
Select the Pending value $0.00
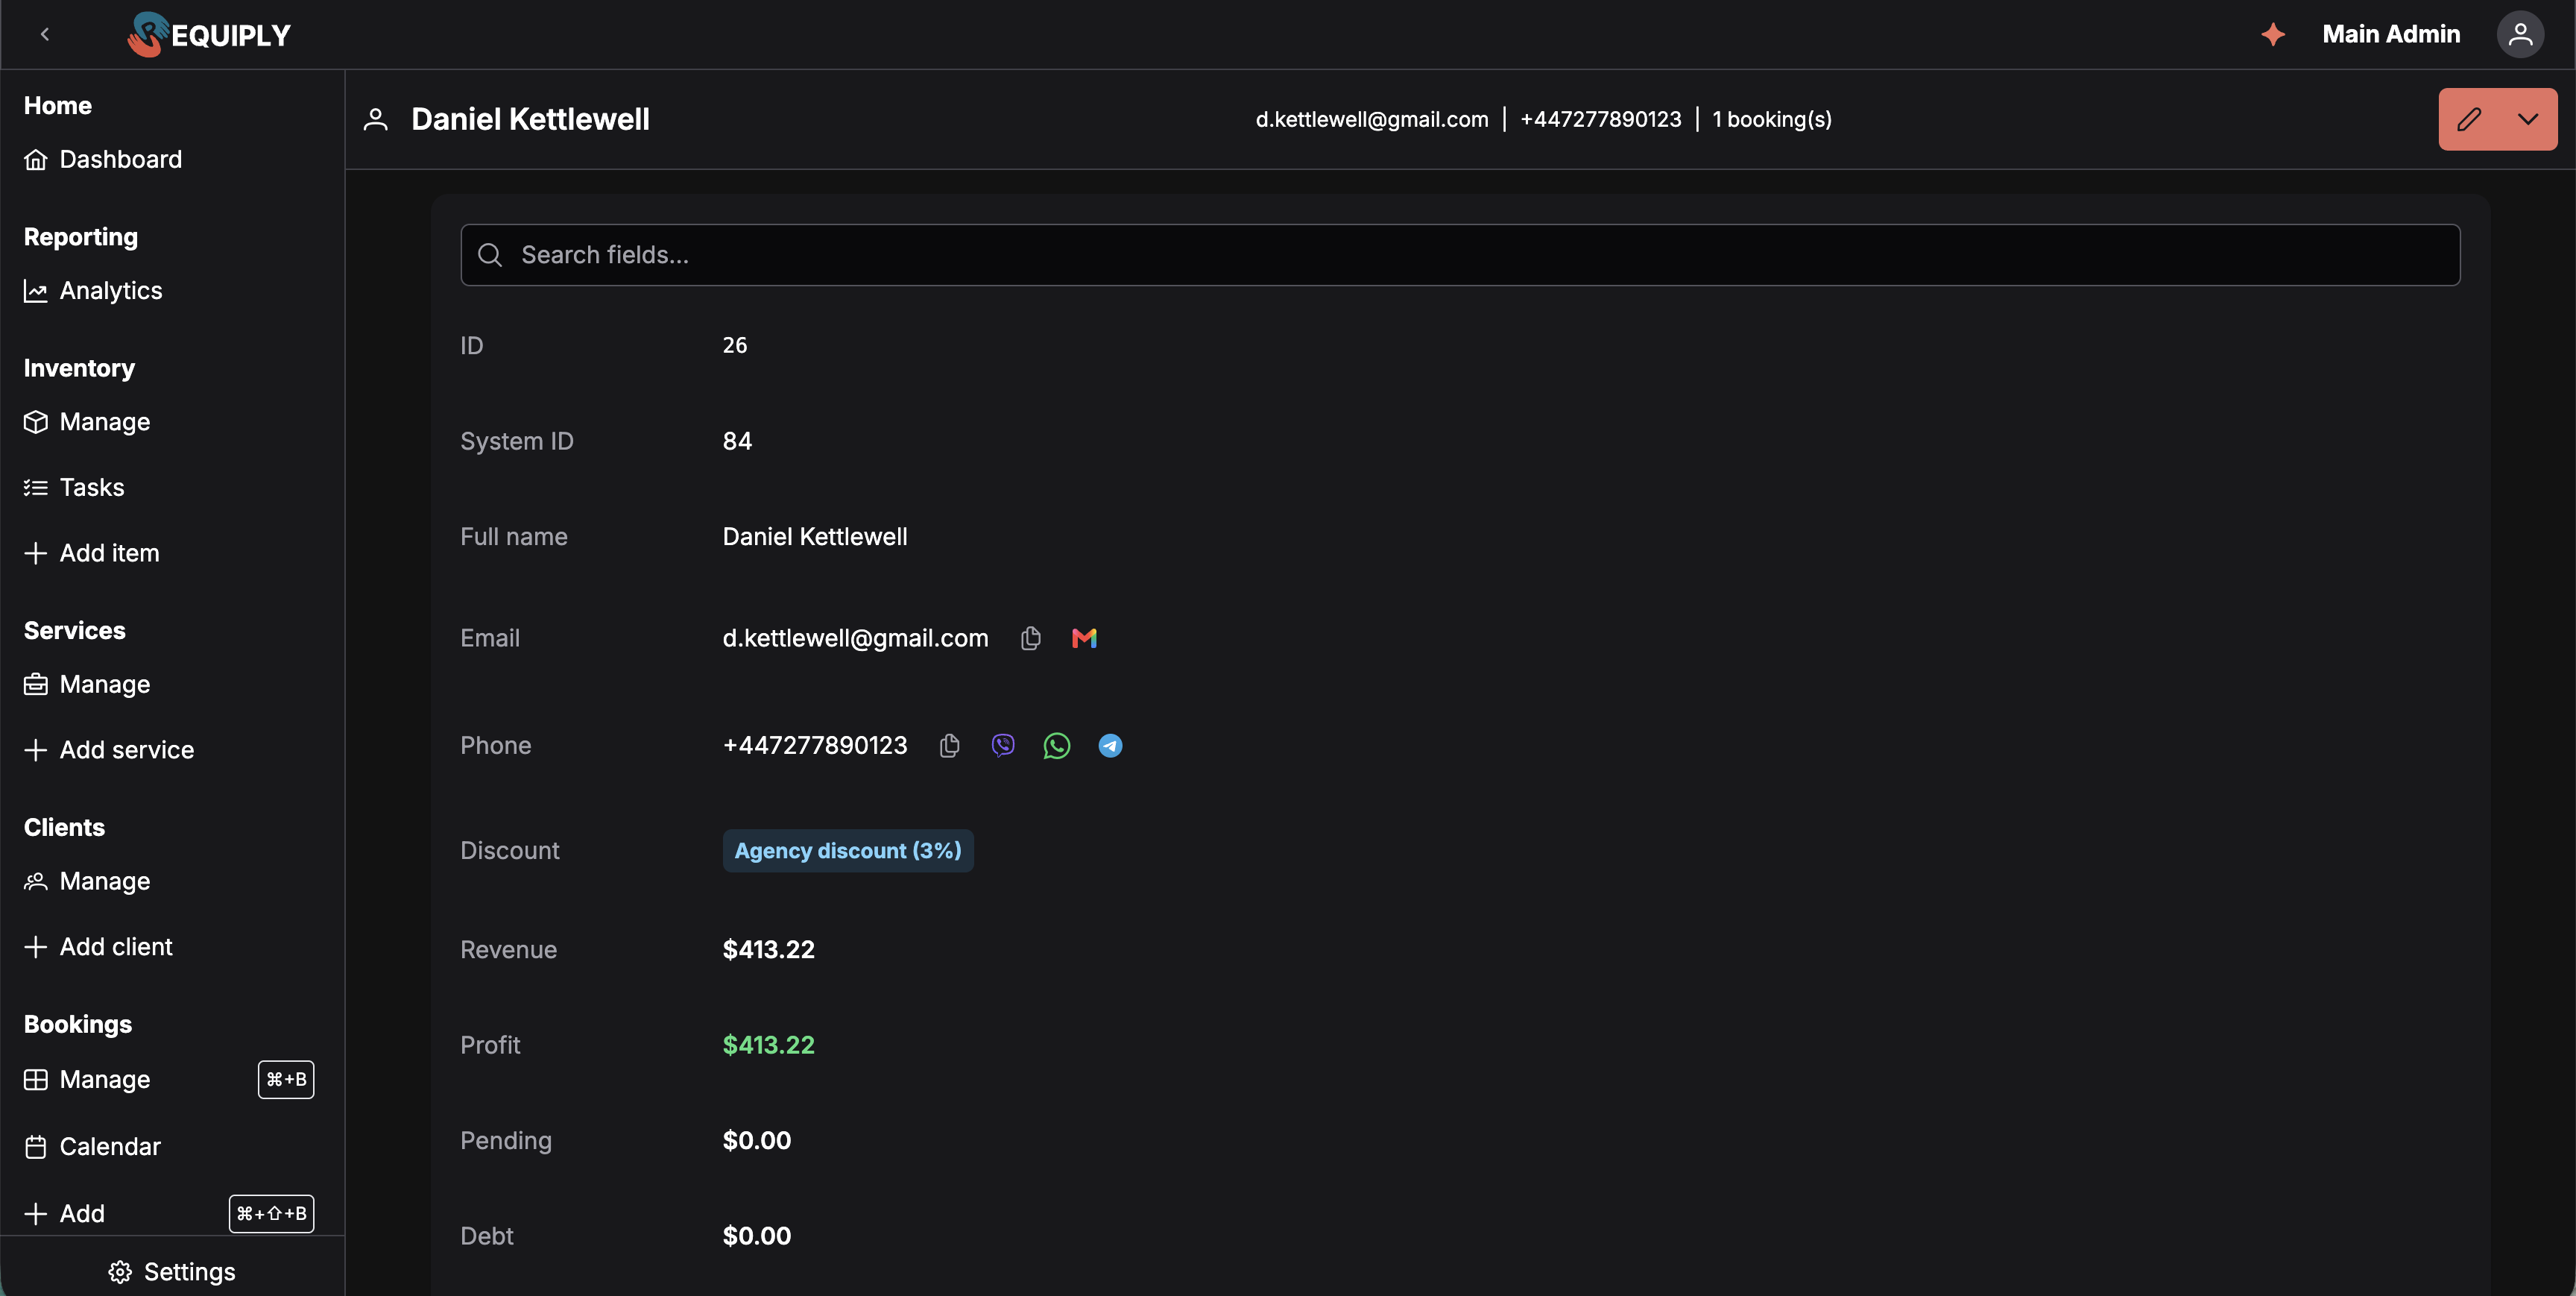[x=757, y=1141]
